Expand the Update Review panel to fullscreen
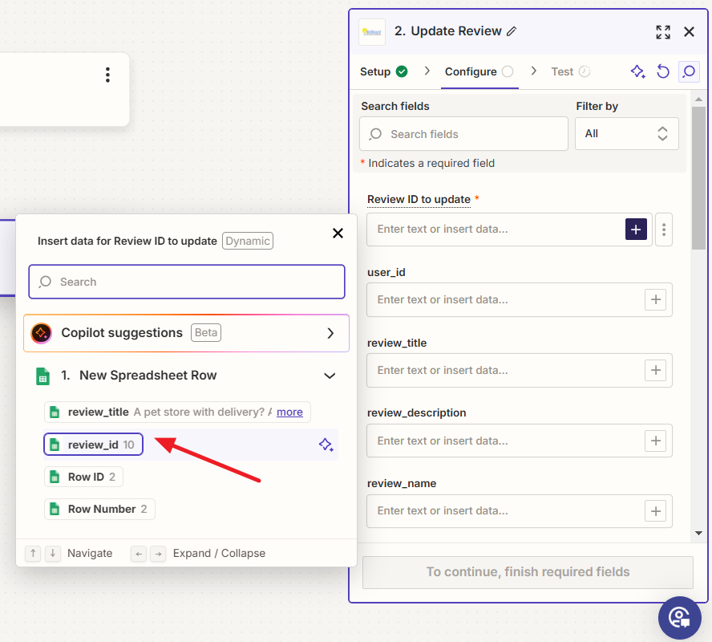This screenshot has height=642, width=712. tap(663, 32)
